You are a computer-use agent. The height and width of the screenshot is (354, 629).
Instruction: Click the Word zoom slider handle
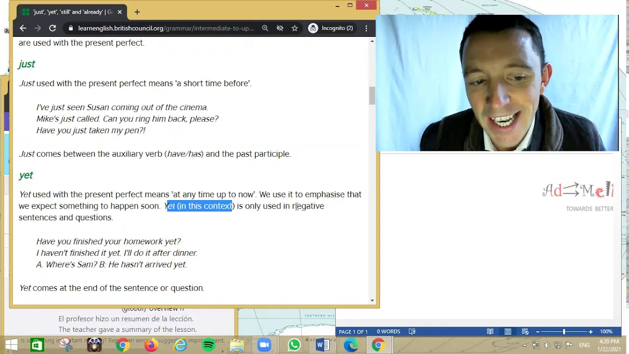tap(564, 332)
